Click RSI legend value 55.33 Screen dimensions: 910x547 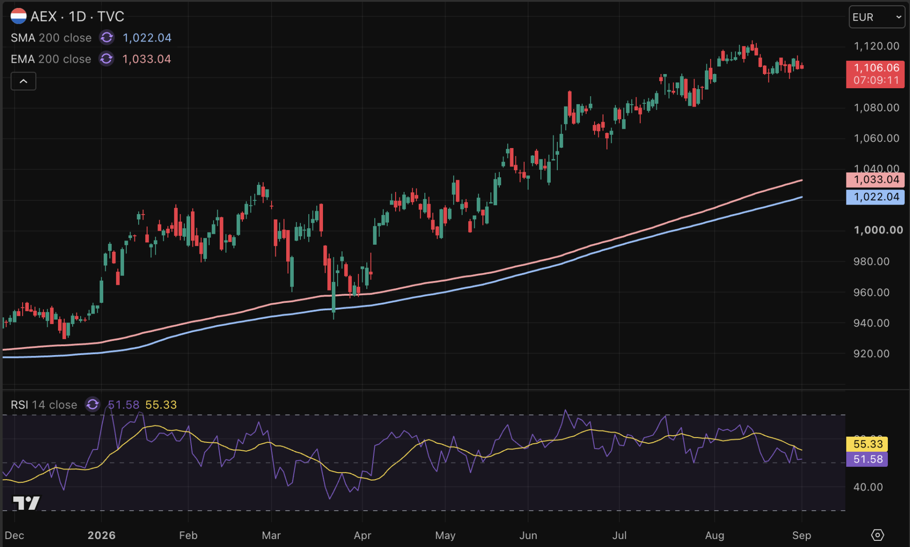[x=161, y=405]
